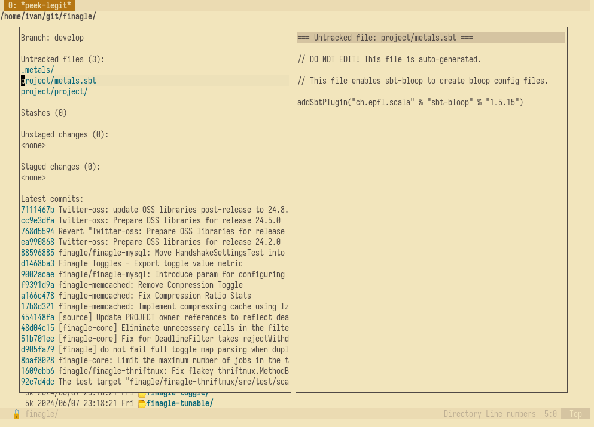This screenshot has width=594, height=427.
Task: Open the .metals/ untracked directory
Action: click(x=38, y=70)
